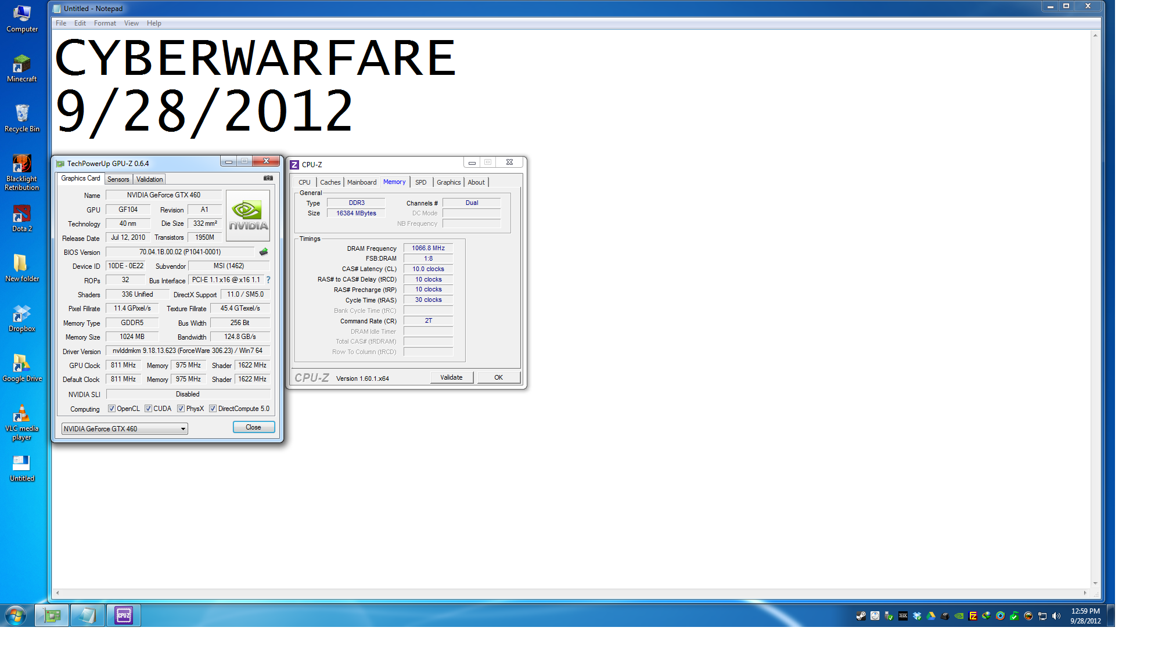This screenshot has height=649, width=1151.
Task: Switch to the CPU-Z About tab
Action: click(x=476, y=182)
